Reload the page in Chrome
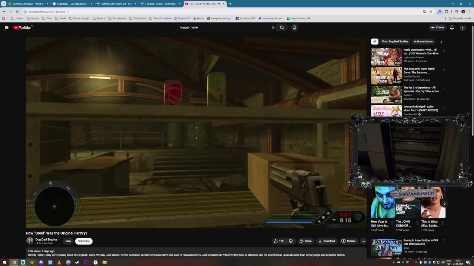 point(17,11)
